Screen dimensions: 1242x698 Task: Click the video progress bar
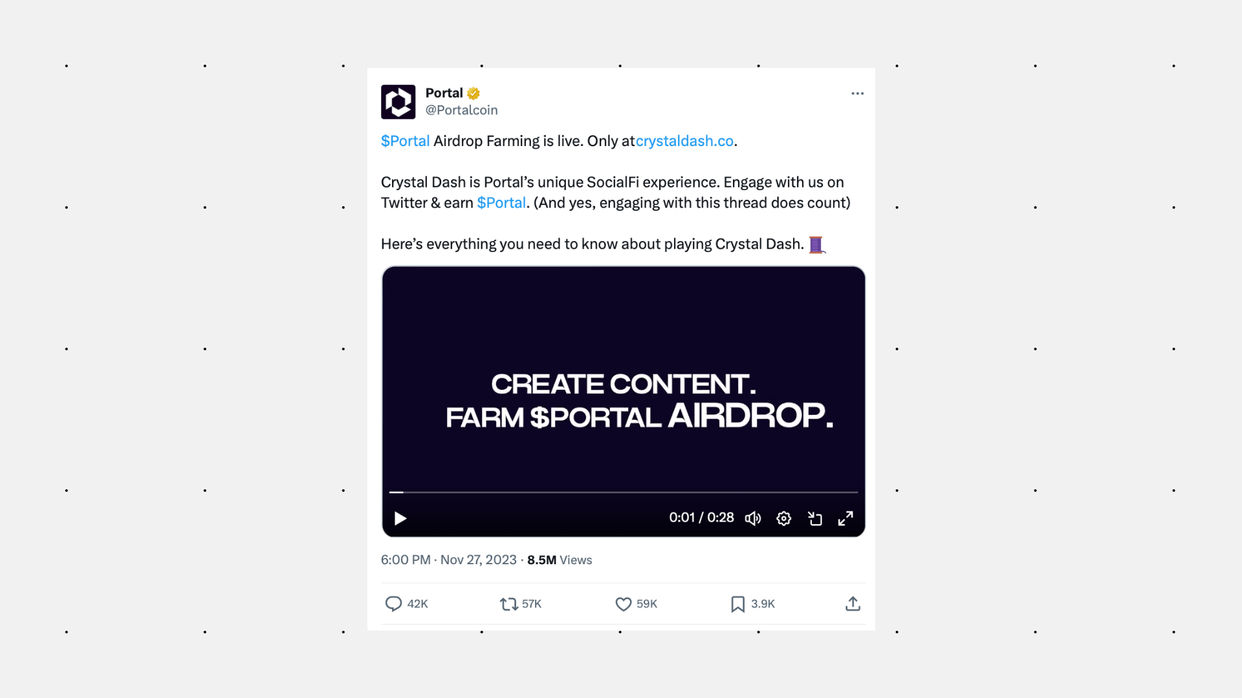(624, 492)
